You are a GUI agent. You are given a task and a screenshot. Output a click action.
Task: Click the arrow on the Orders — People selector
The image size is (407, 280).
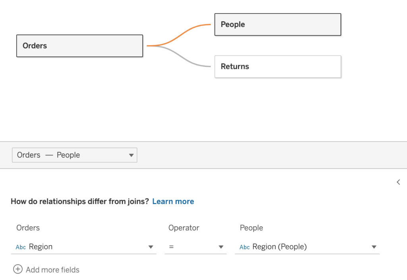pyautogui.click(x=131, y=156)
